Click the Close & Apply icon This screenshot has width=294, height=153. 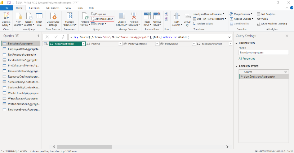coord(6,16)
